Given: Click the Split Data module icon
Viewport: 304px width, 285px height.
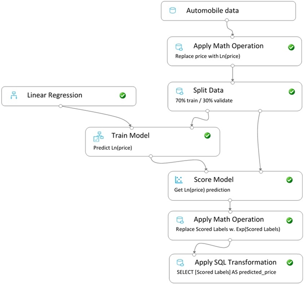Looking at the screenshot, I should pyautogui.click(x=180, y=91).
